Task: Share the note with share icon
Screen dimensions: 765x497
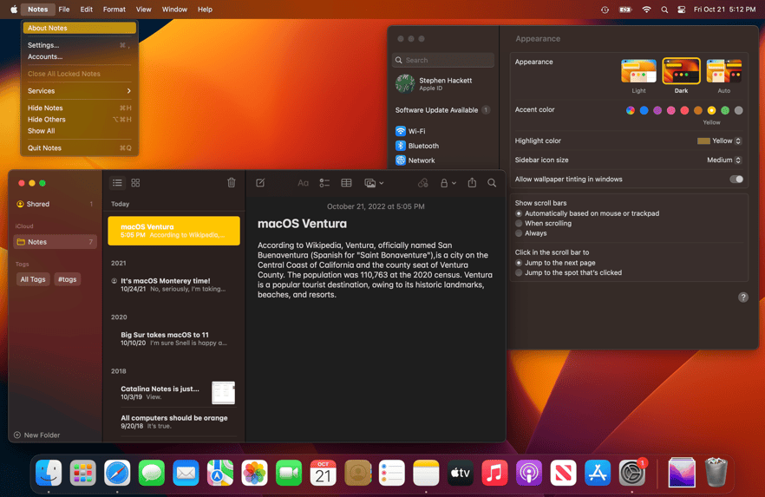Action: 472,183
